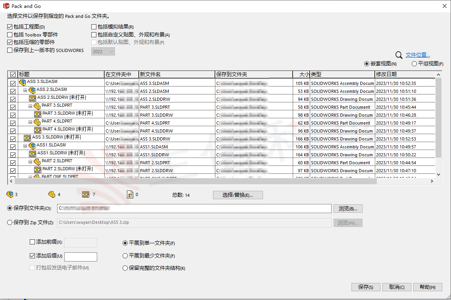The image size is (451, 300).
Task: Sort by the 修改日期 column header
Action: tap(405, 75)
